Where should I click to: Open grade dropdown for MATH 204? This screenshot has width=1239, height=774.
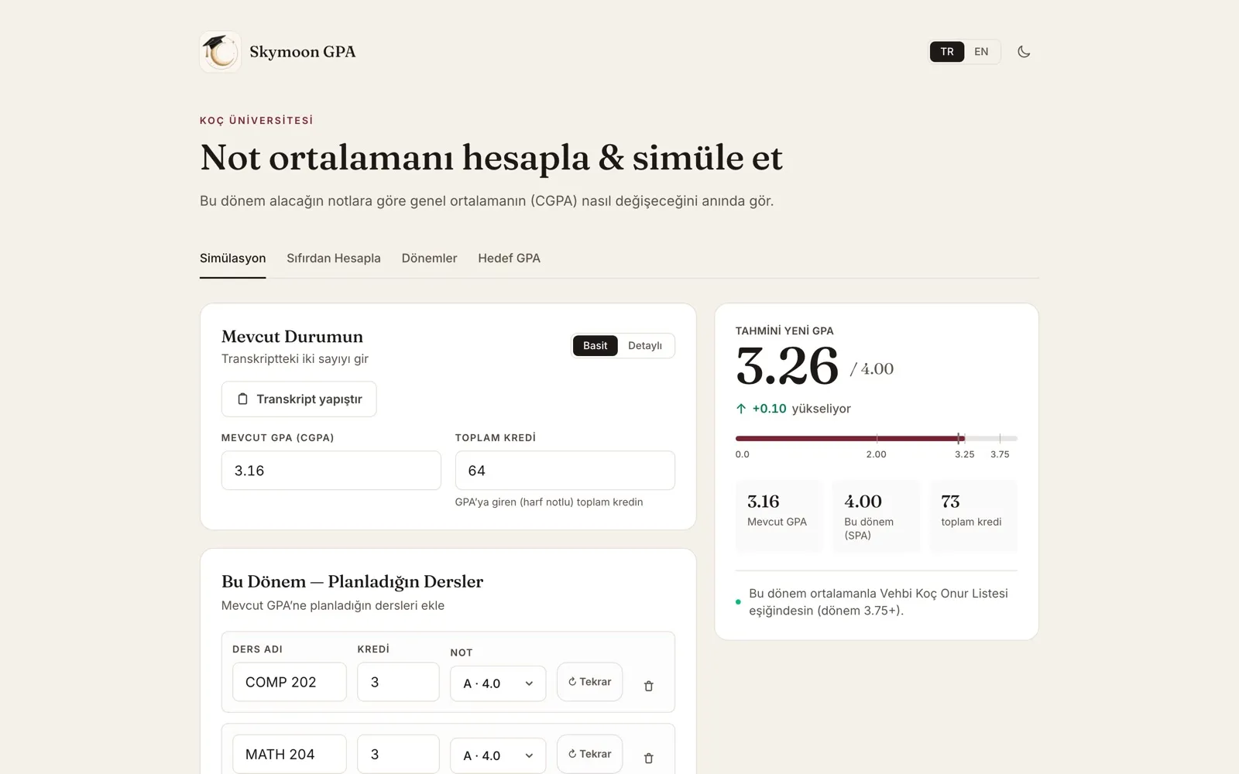click(x=498, y=755)
